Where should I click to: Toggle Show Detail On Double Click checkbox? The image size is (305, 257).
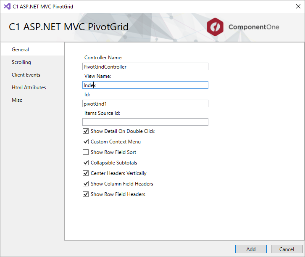[x=86, y=131]
